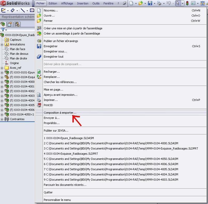Switch to PropertyManager tab
The width and height of the screenshot is (208, 204).
click(10, 24)
